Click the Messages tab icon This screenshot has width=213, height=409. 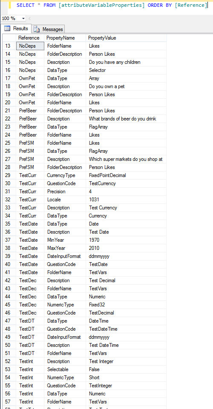click(x=37, y=29)
